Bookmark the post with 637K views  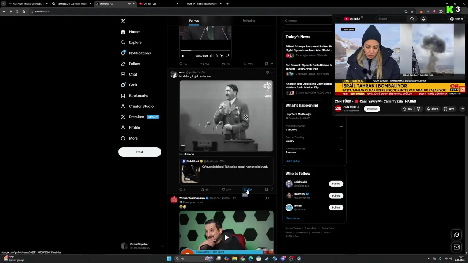(267, 64)
